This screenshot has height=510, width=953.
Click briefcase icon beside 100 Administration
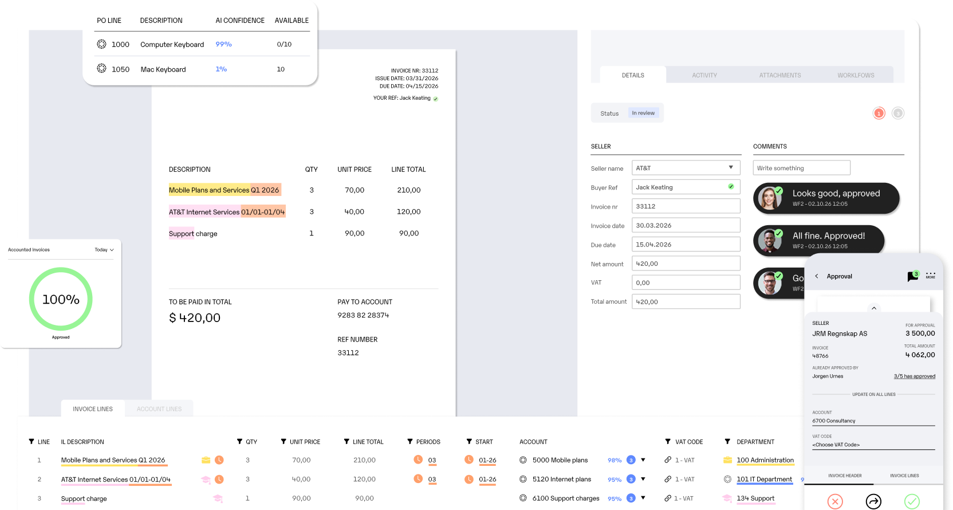[x=728, y=460]
